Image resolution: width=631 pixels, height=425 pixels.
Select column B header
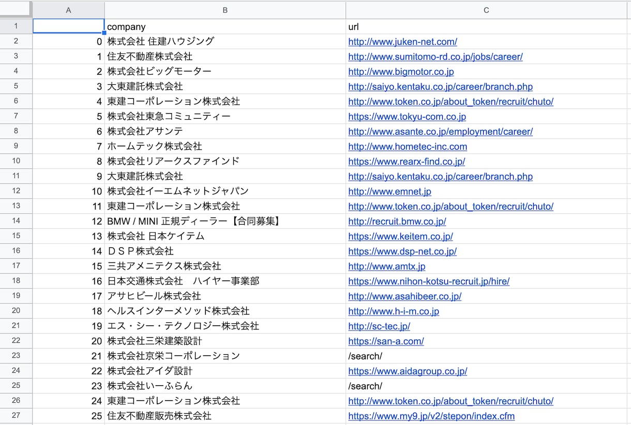pos(225,10)
